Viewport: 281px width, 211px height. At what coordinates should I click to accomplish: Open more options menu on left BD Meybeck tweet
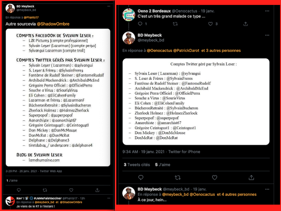tap(109, 6)
